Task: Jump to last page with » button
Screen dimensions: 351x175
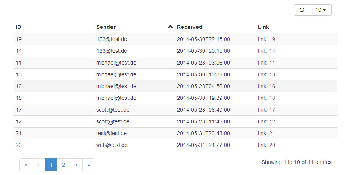Action: [x=89, y=165]
